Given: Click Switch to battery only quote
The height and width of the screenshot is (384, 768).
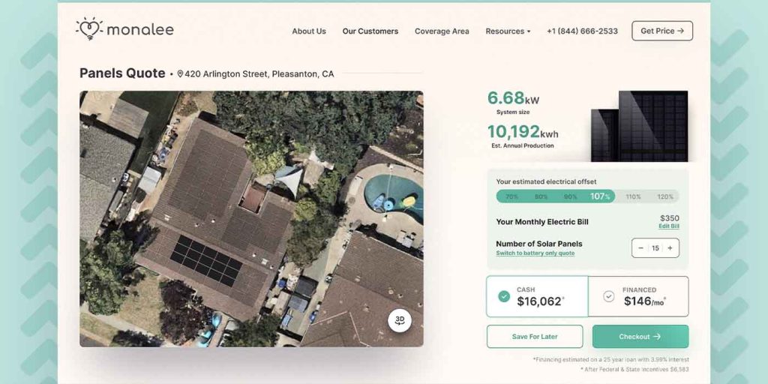Looking at the screenshot, I should tap(535, 253).
